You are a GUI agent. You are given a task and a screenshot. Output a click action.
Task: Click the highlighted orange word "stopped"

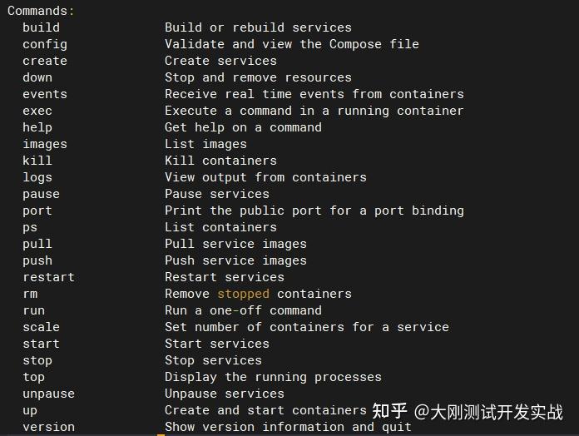tap(243, 294)
